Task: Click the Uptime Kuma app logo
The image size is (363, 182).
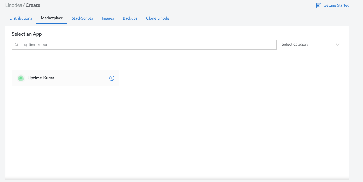Action: click(x=21, y=78)
